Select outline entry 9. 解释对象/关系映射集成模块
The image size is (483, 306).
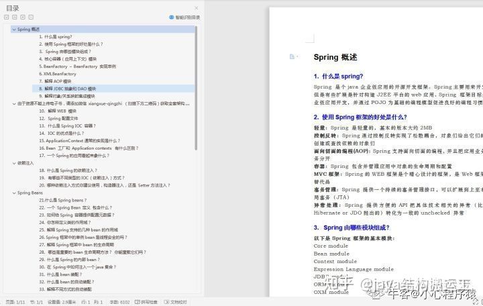[67, 96]
